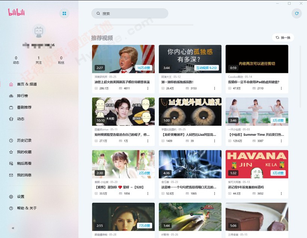The image size is (307, 238).
Task: Click the vertical scrollbar at right edge
Action: 300,77
